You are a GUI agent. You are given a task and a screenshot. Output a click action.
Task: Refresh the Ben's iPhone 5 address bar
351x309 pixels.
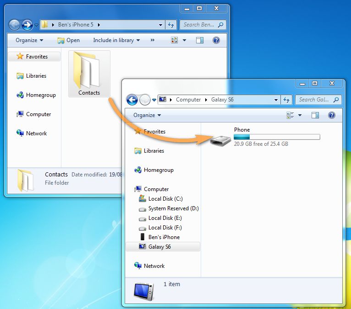(171, 25)
